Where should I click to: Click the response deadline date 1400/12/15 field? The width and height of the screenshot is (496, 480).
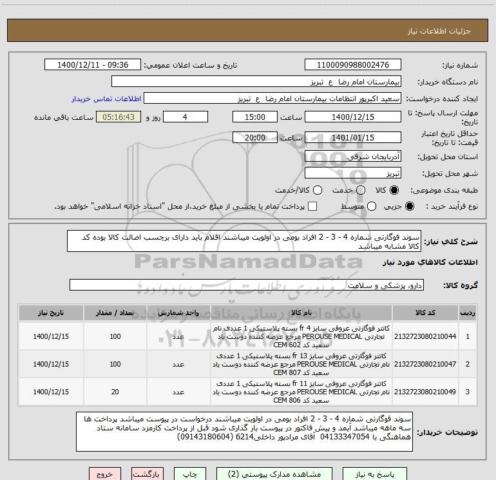(x=353, y=117)
